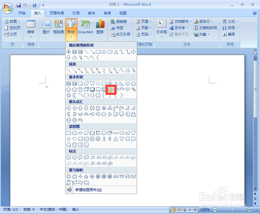Insert a hyperlink (超链接)

pos(119,21)
